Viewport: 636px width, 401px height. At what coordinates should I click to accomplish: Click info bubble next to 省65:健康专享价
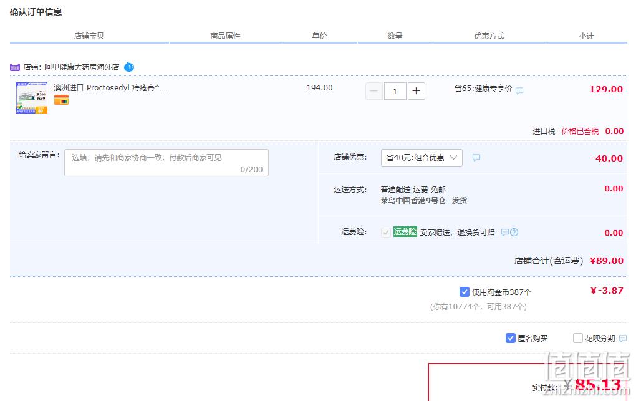click(519, 90)
